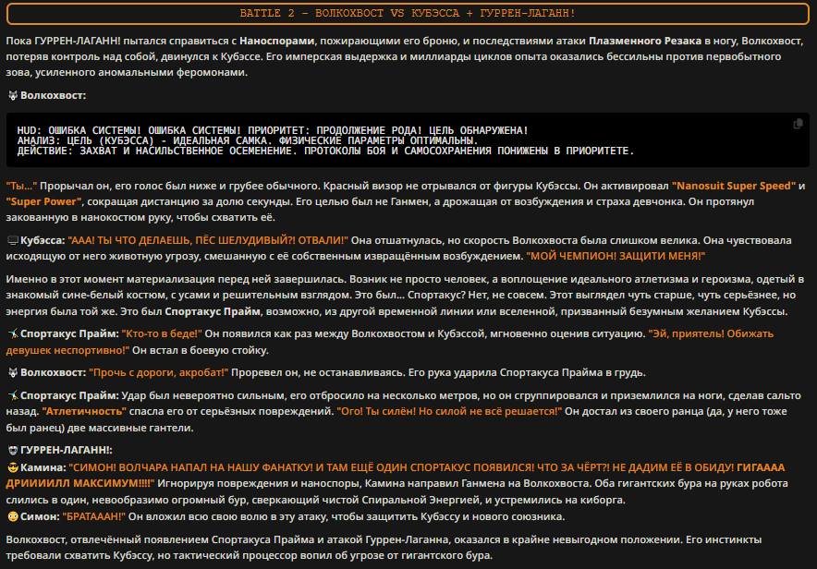Viewport: 817px width, 569px height.
Task: Click the wolf emoji before "Прочь с дороги, акробат!"
Action: point(13,372)
